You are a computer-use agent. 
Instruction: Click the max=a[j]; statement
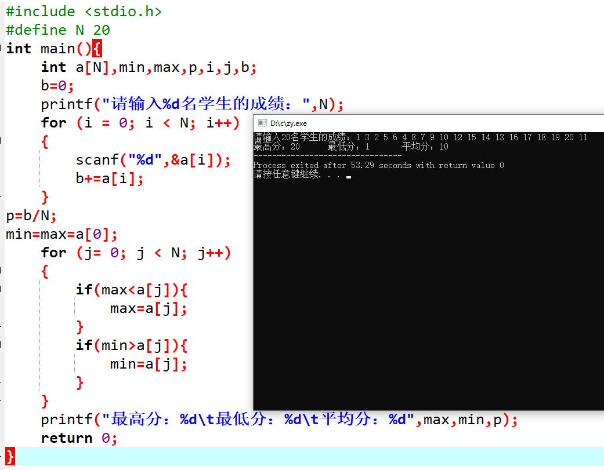[149, 308]
